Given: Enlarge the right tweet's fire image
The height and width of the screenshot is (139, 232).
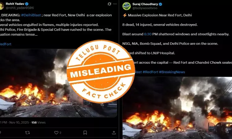Looking at the screenshot, I should [177, 108].
